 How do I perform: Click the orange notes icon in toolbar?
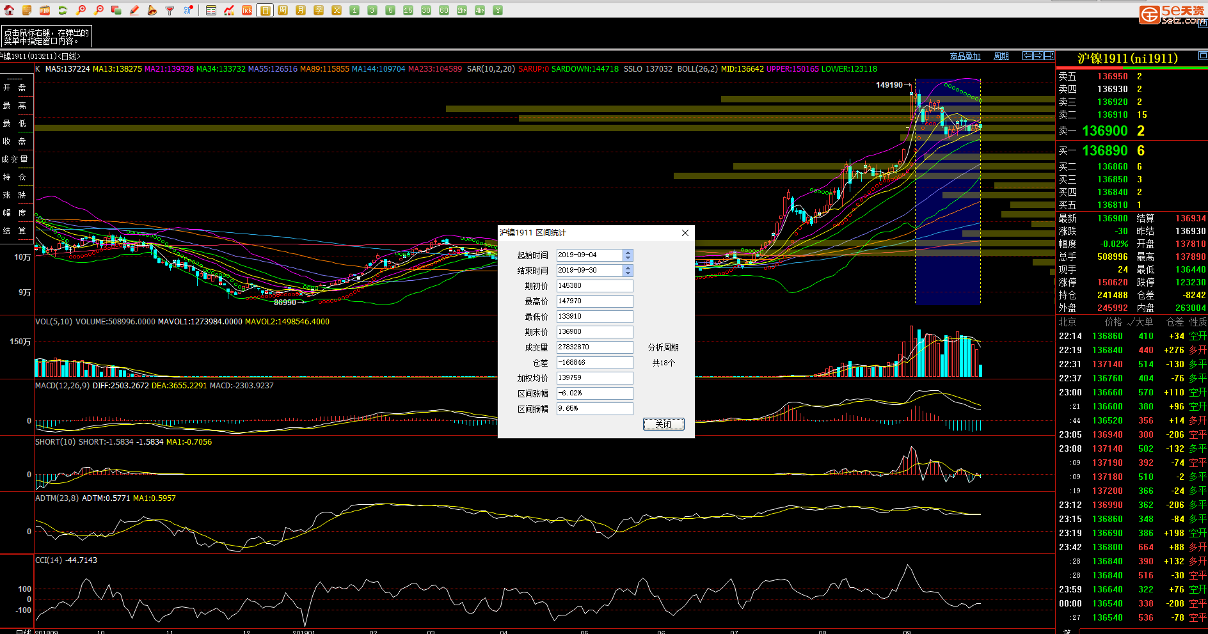(27, 10)
